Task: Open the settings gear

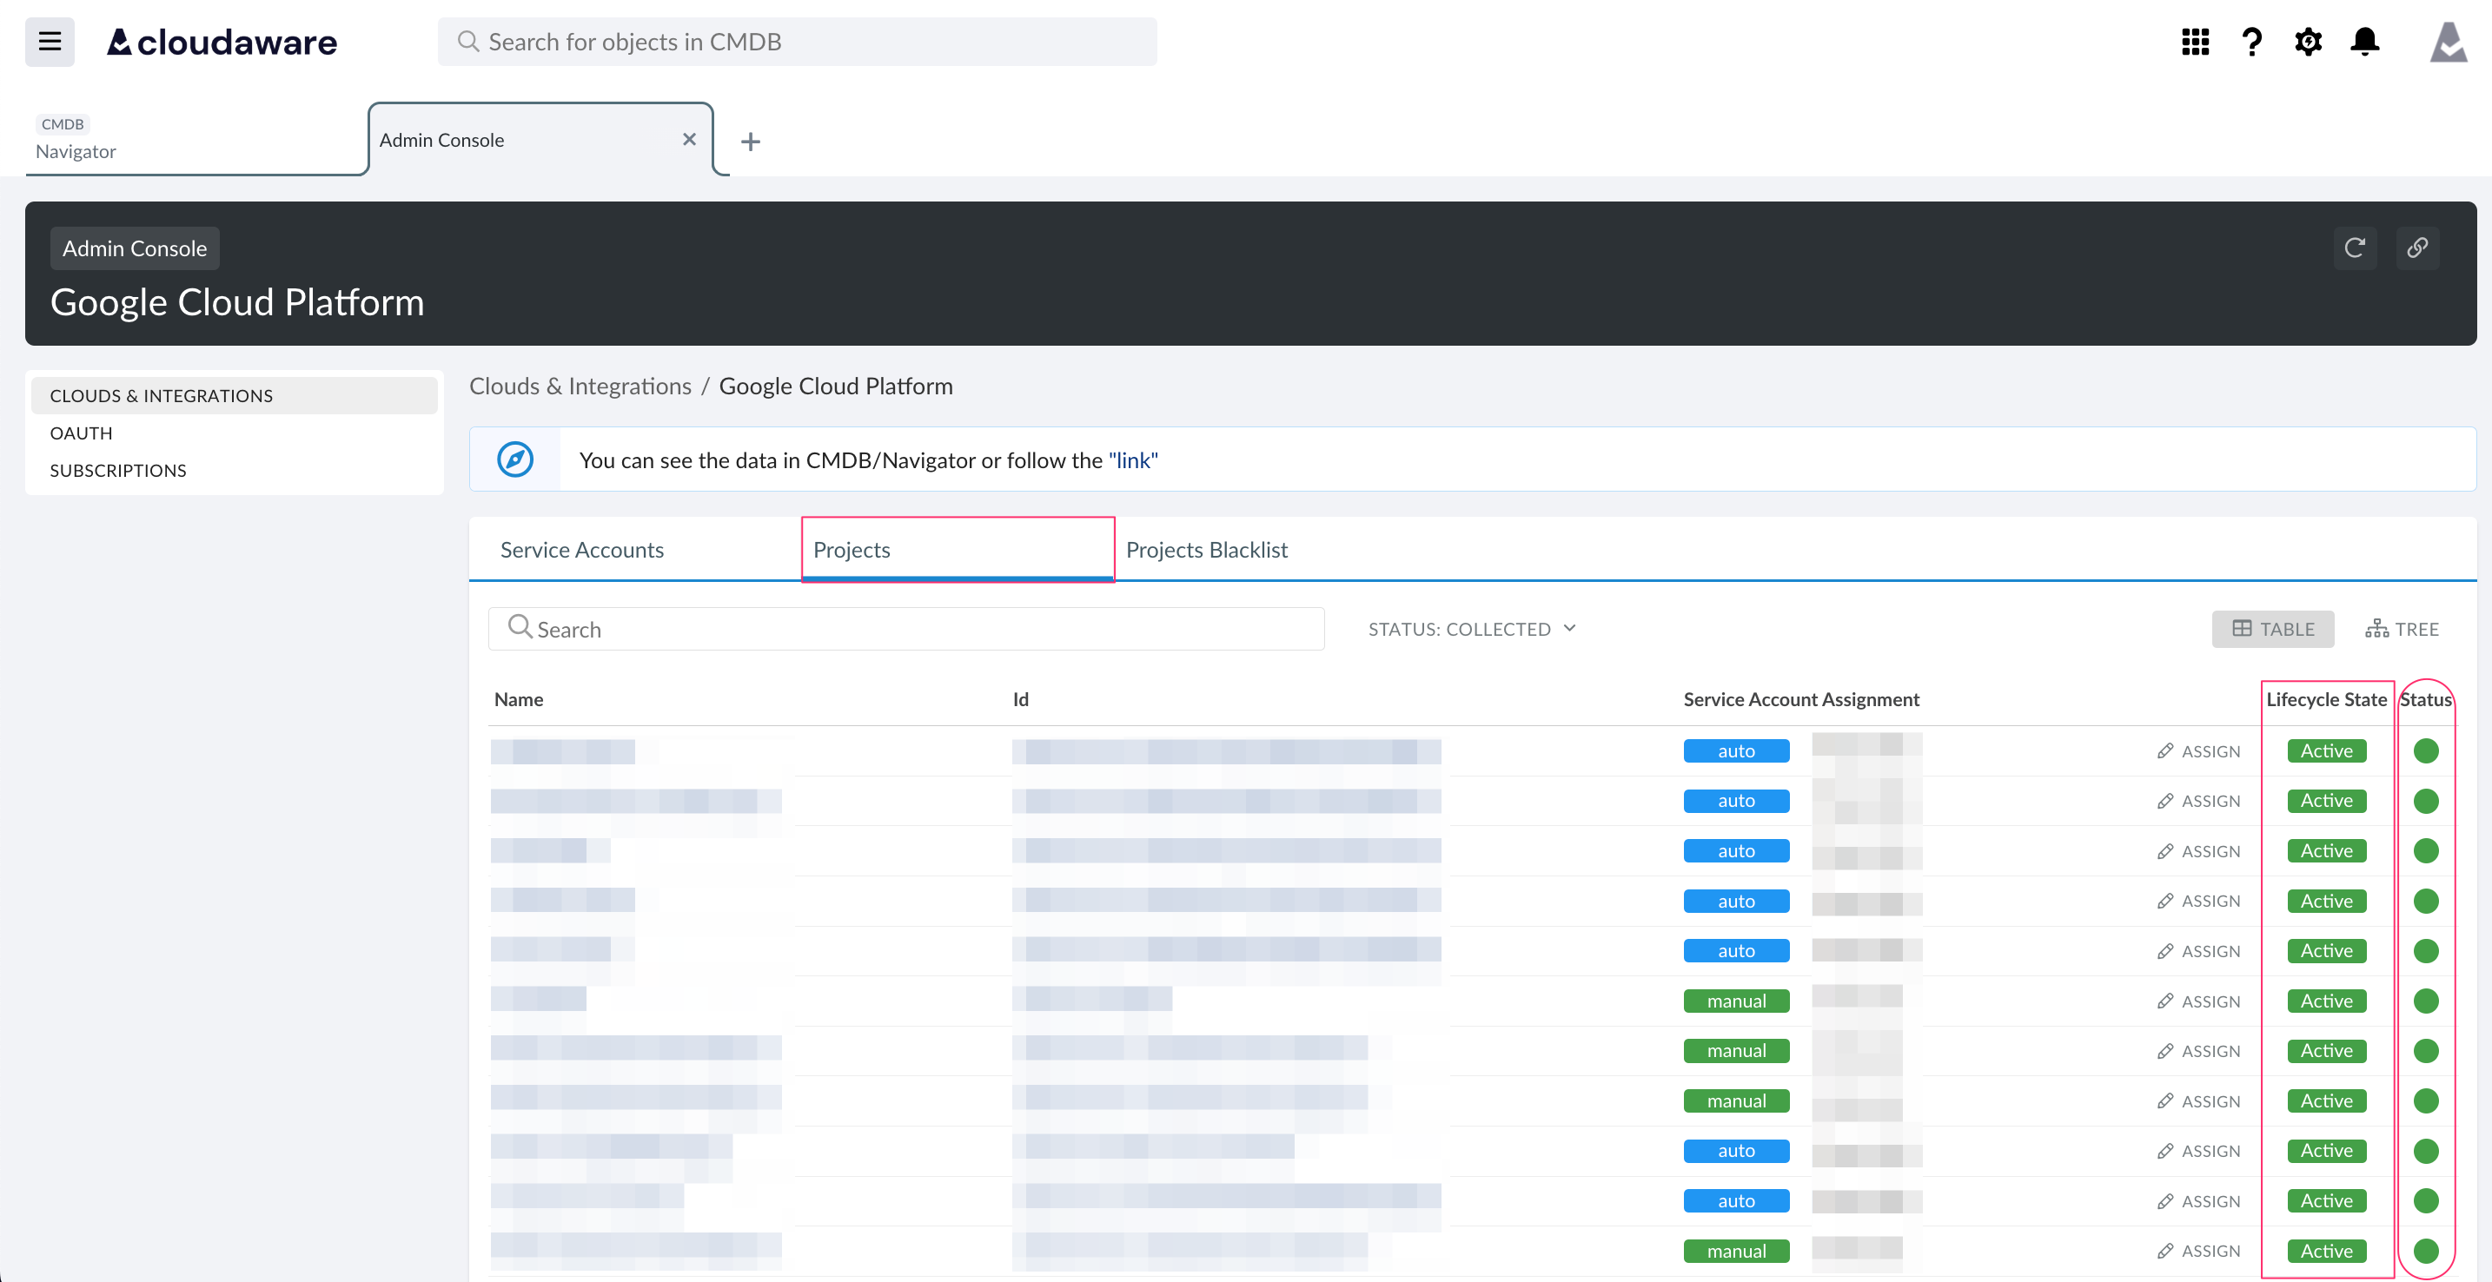Action: pyautogui.click(x=2308, y=42)
